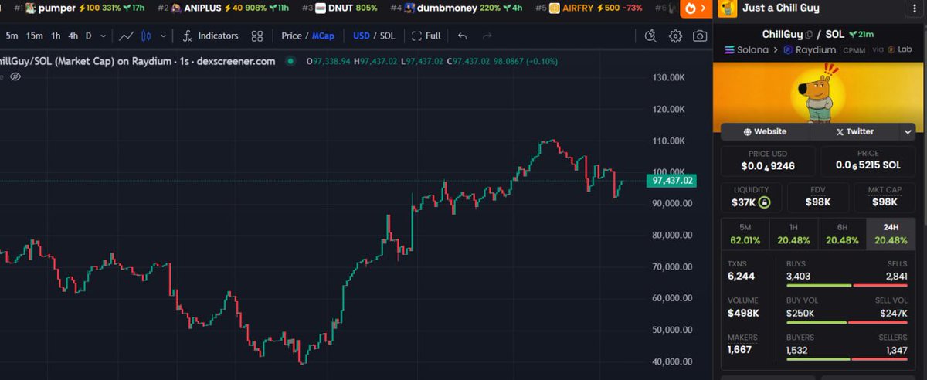Image resolution: width=927 pixels, height=380 pixels.
Task: Switch chart to 15m timeframe
Action: [35, 36]
